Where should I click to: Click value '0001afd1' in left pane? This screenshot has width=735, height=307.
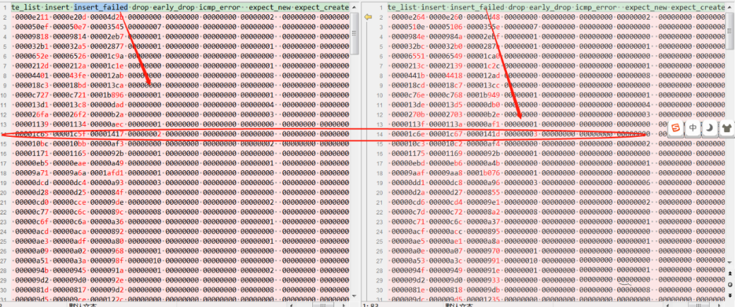[107, 173]
